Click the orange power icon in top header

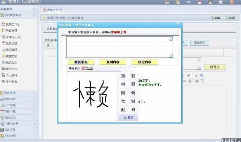[232, 2]
